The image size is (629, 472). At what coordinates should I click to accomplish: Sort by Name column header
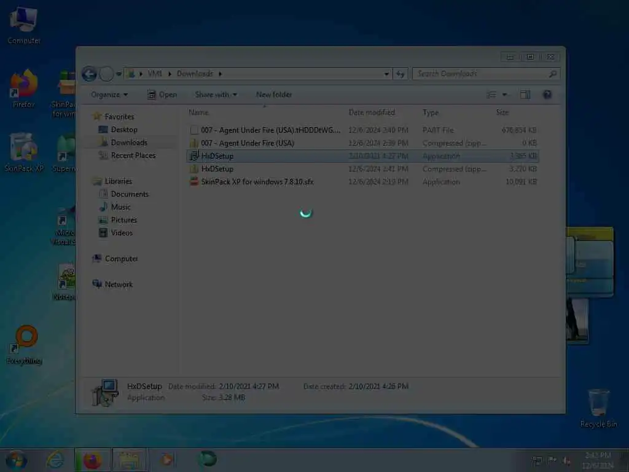(x=198, y=112)
